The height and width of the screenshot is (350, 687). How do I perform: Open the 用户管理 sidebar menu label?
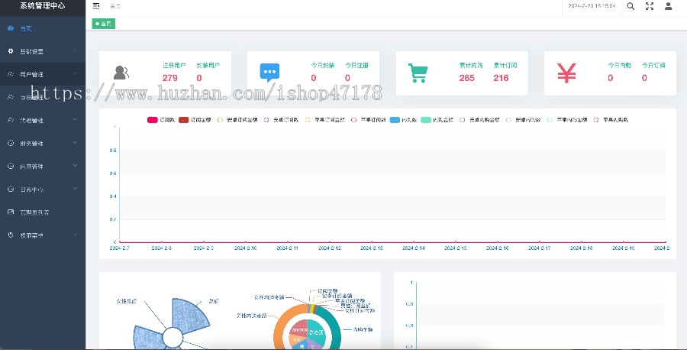[31, 75]
